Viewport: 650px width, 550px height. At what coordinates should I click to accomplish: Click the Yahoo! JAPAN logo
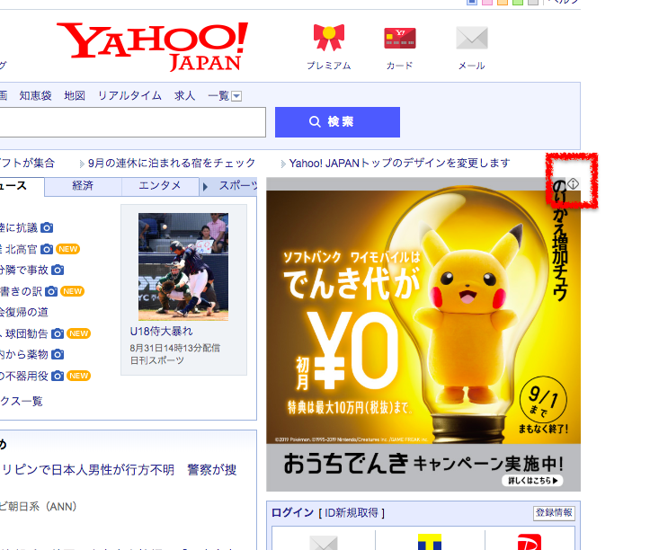click(153, 46)
